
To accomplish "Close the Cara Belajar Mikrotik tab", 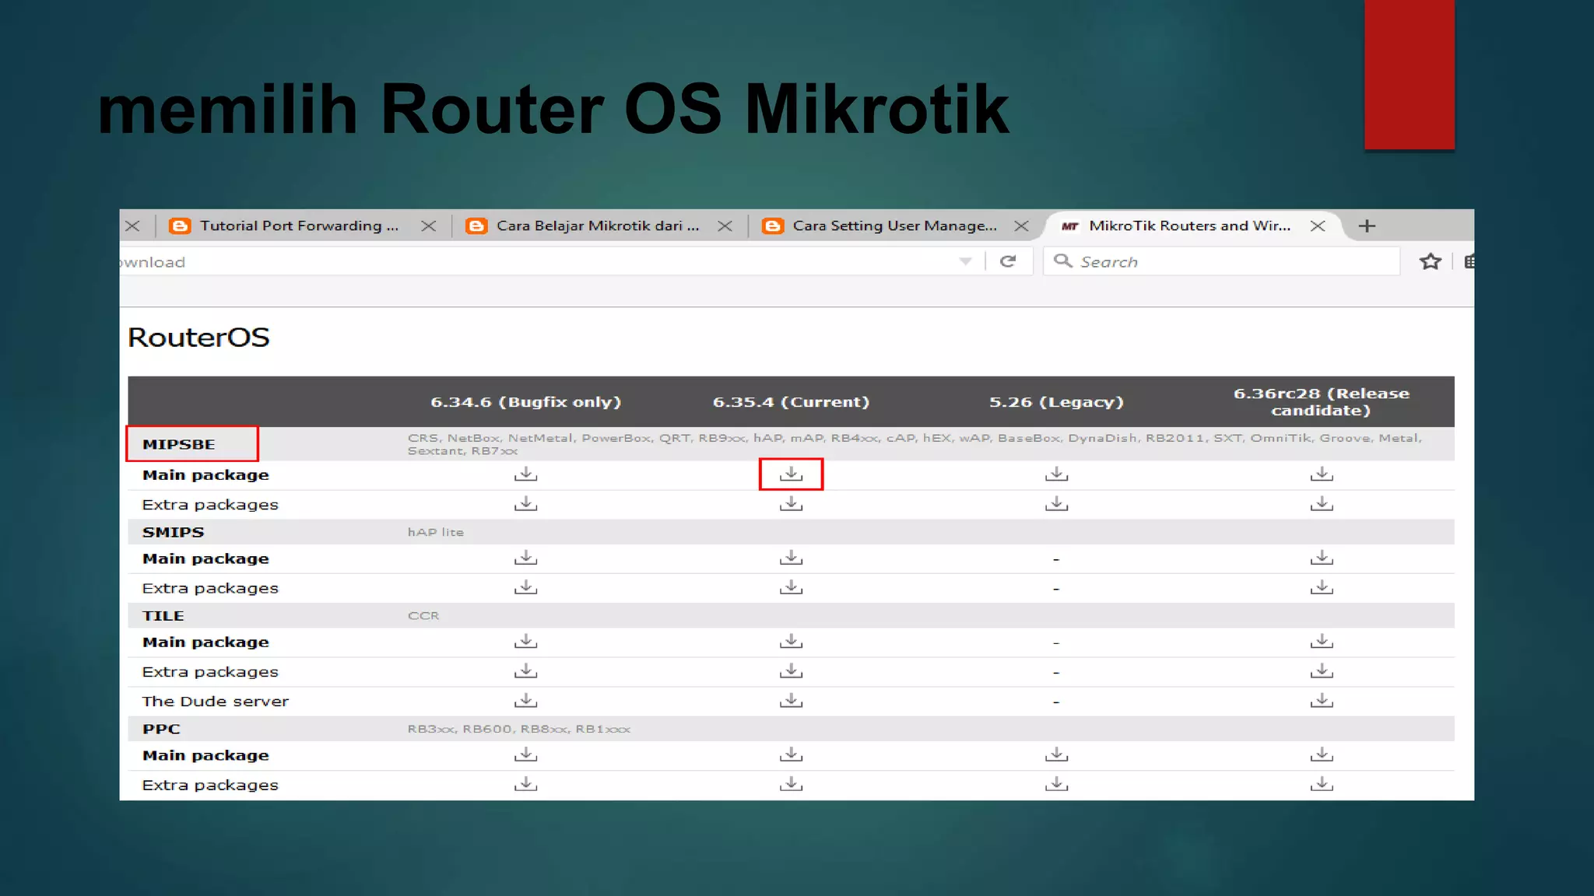I will coord(725,226).
